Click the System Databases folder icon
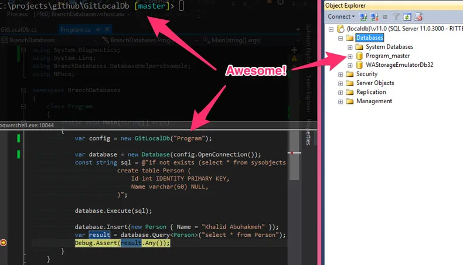The width and height of the screenshot is (463, 265). point(359,47)
